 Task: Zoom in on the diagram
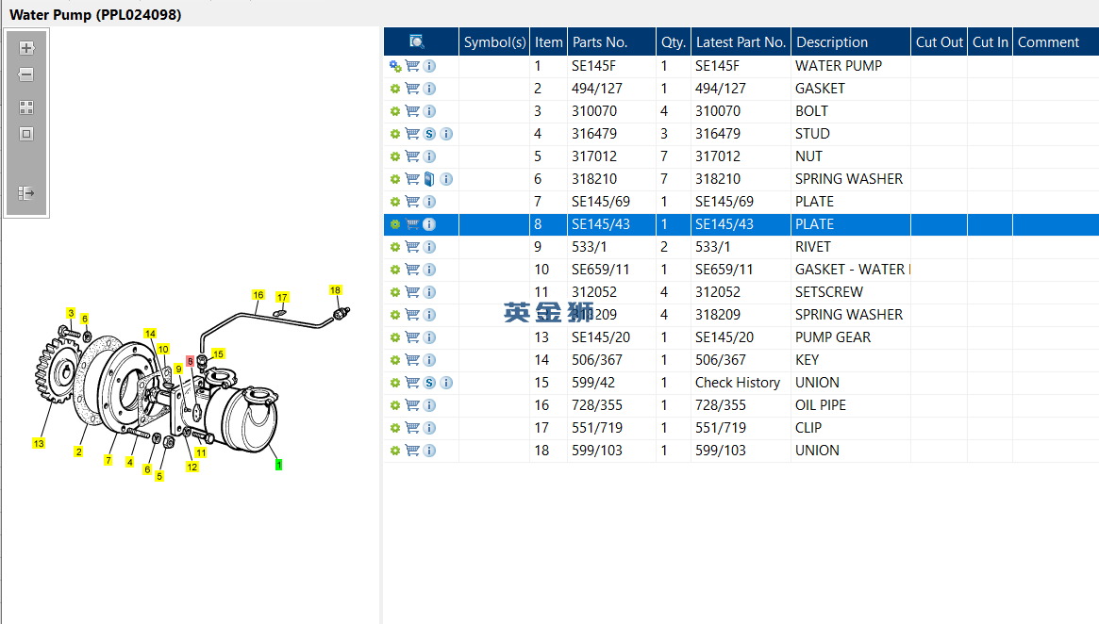click(x=25, y=48)
